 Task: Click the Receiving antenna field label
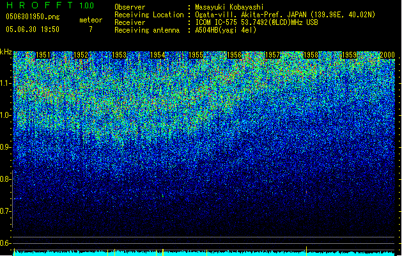[147, 30]
